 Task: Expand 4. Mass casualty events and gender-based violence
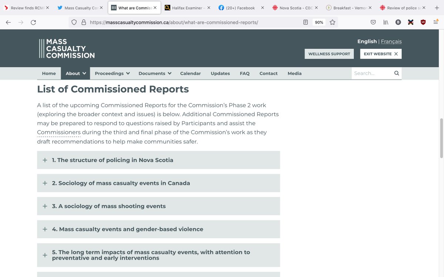pyautogui.click(x=158, y=229)
